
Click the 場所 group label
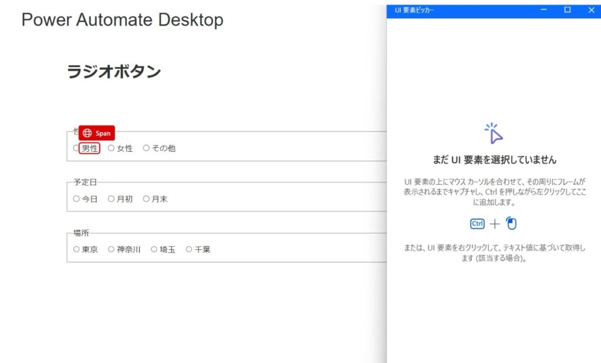tap(81, 233)
